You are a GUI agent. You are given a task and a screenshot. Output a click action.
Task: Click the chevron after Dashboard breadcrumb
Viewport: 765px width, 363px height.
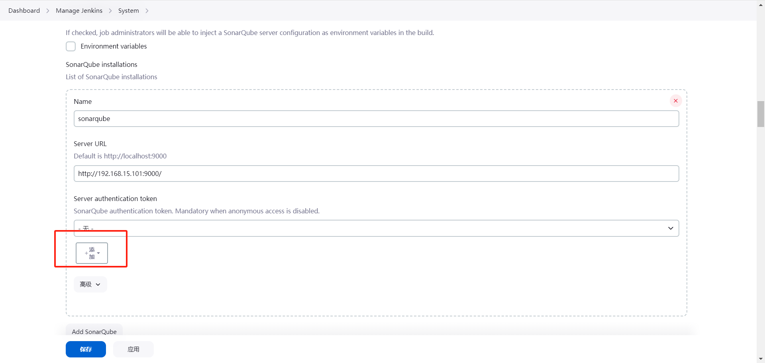pyautogui.click(x=48, y=11)
